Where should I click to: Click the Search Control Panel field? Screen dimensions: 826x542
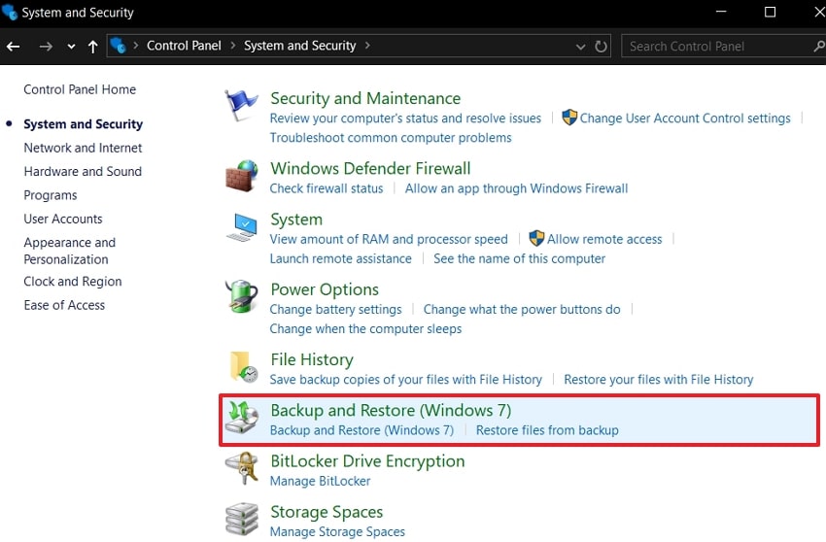click(x=714, y=46)
